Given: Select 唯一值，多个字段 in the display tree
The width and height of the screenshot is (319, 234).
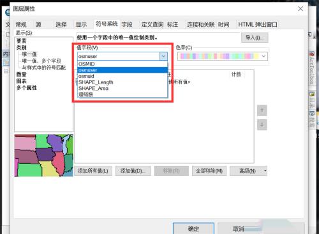Looking at the screenshot, I should pyautogui.click(x=41, y=61).
